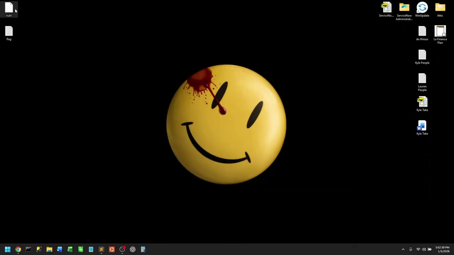Select the vuln file on desktop
Image resolution: width=454 pixels, height=255 pixels.
[x=9, y=10]
